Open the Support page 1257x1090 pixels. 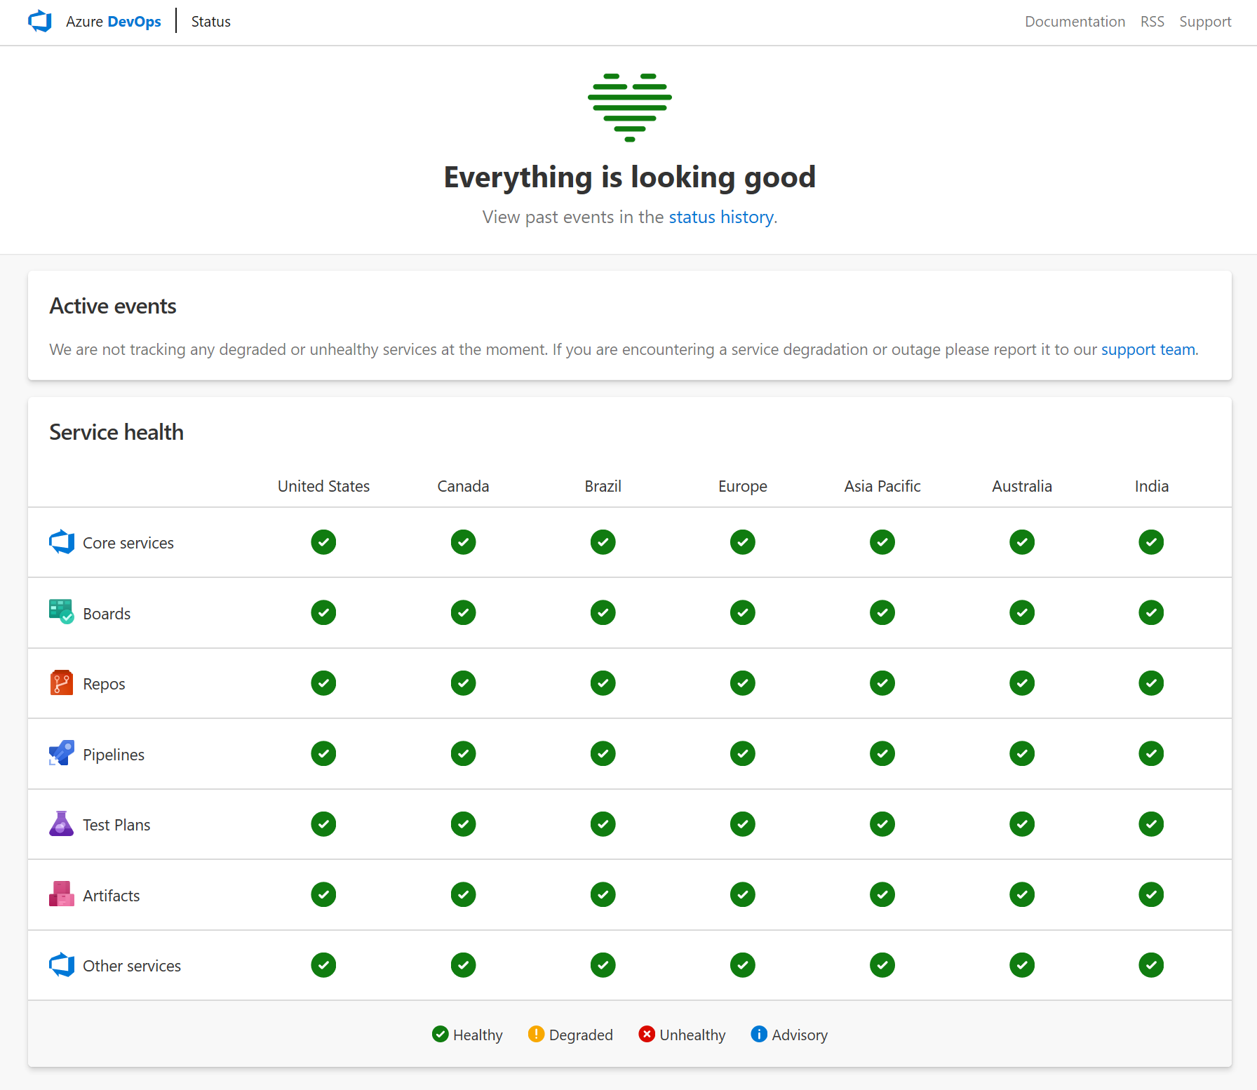coord(1205,21)
